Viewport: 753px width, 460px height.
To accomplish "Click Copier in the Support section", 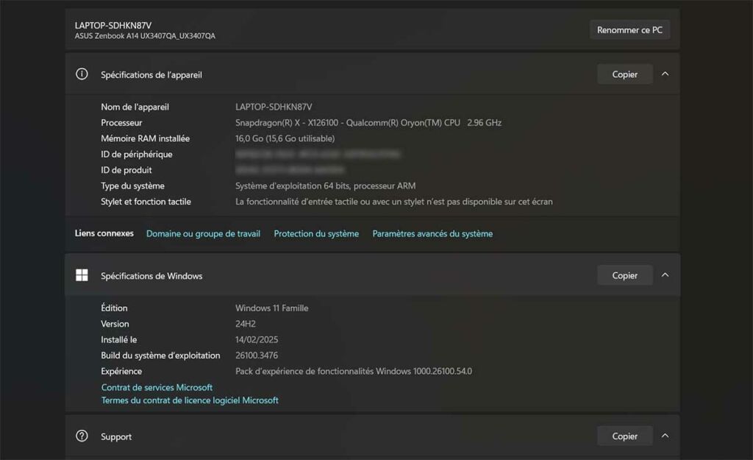I will click(624, 436).
